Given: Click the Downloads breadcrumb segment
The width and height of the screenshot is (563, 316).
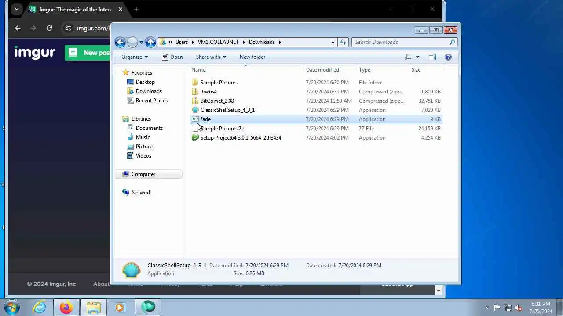Looking at the screenshot, I should [x=262, y=42].
